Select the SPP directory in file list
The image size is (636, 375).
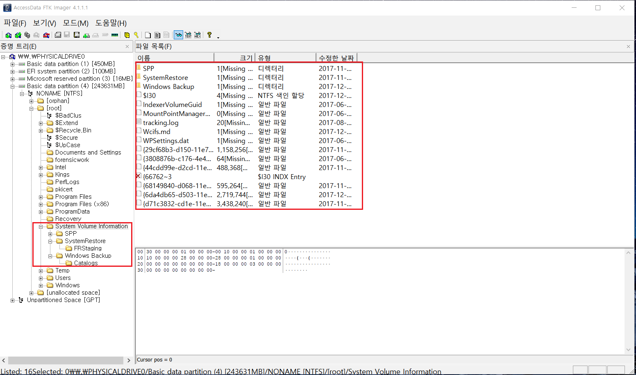148,68
